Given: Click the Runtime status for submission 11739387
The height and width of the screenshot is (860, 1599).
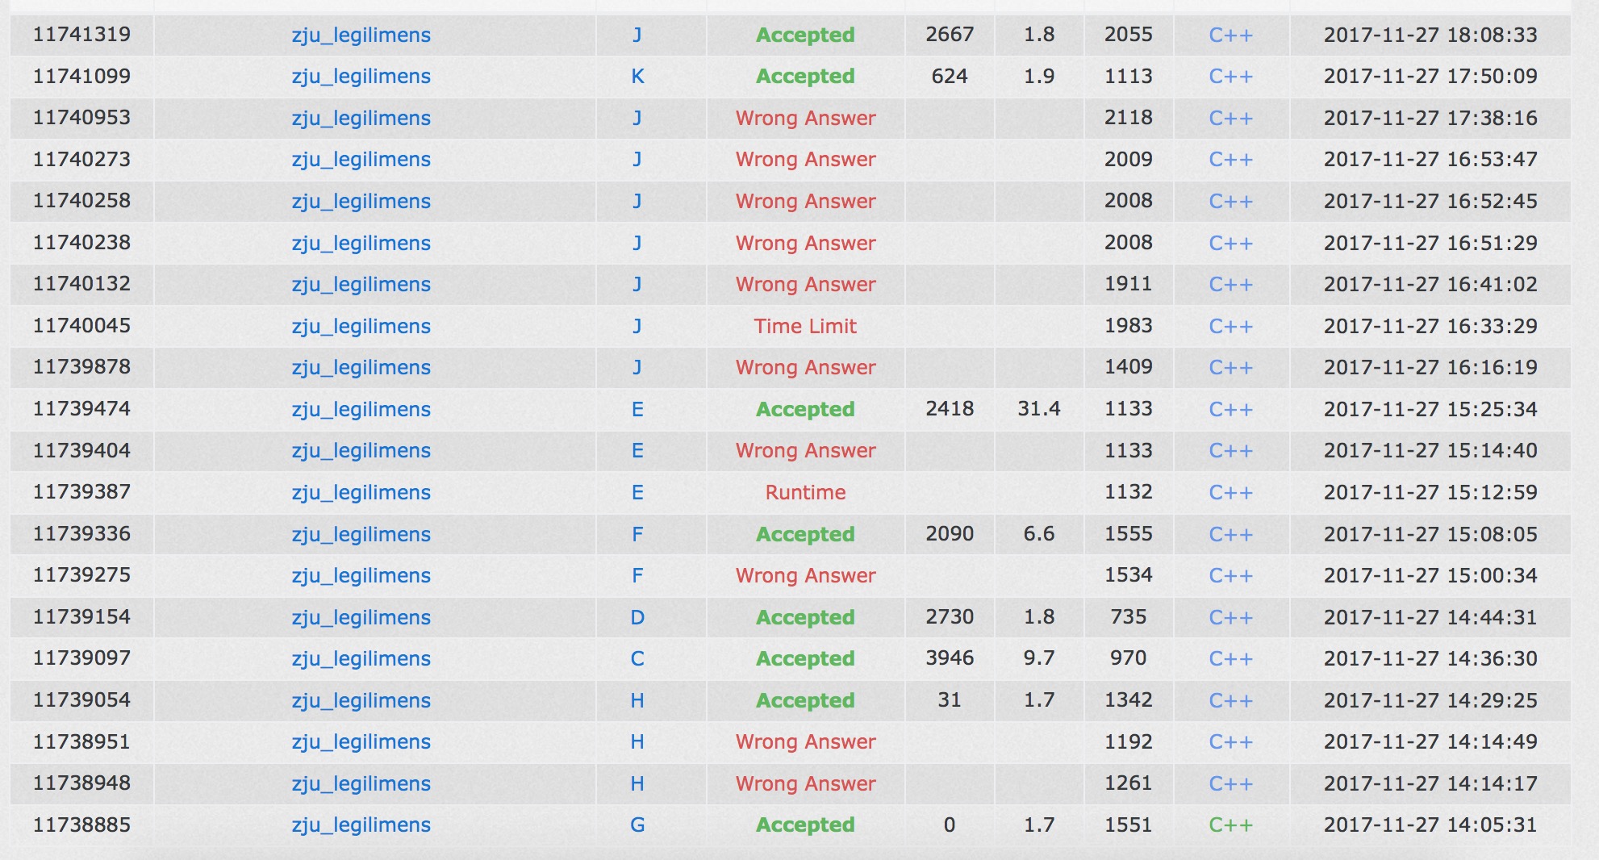Looking at the screenshot, I should (804, 493).
